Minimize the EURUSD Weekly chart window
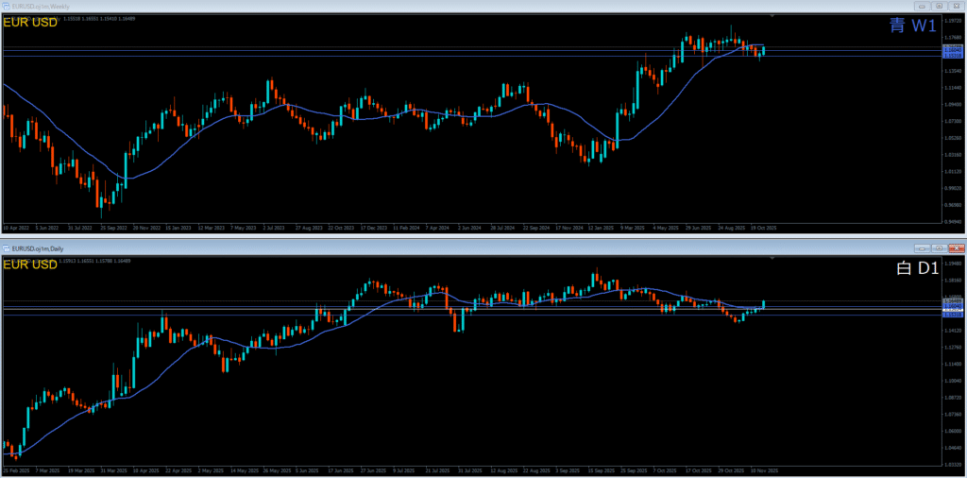Screen dimensions: 967x478 point(923,6)
